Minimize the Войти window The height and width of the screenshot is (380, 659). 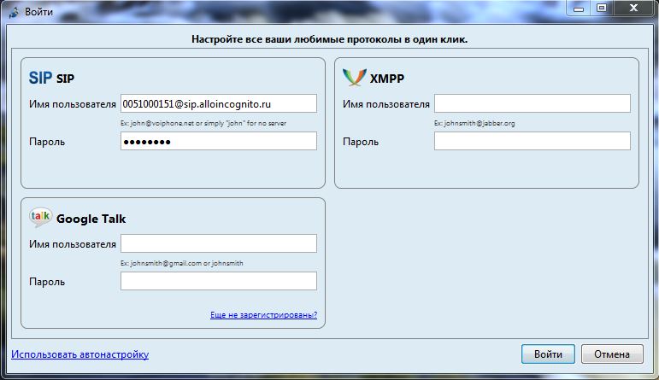tap(579, 8)
